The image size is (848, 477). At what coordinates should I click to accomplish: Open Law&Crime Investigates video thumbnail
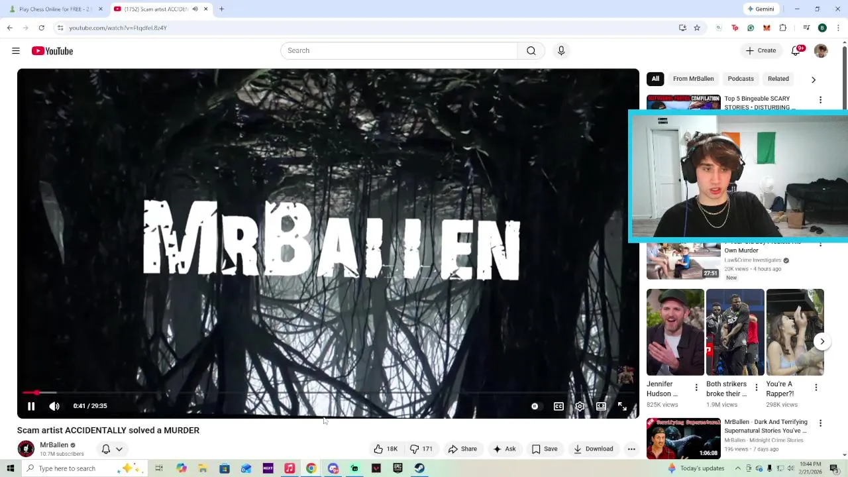(x=683, y=261)
